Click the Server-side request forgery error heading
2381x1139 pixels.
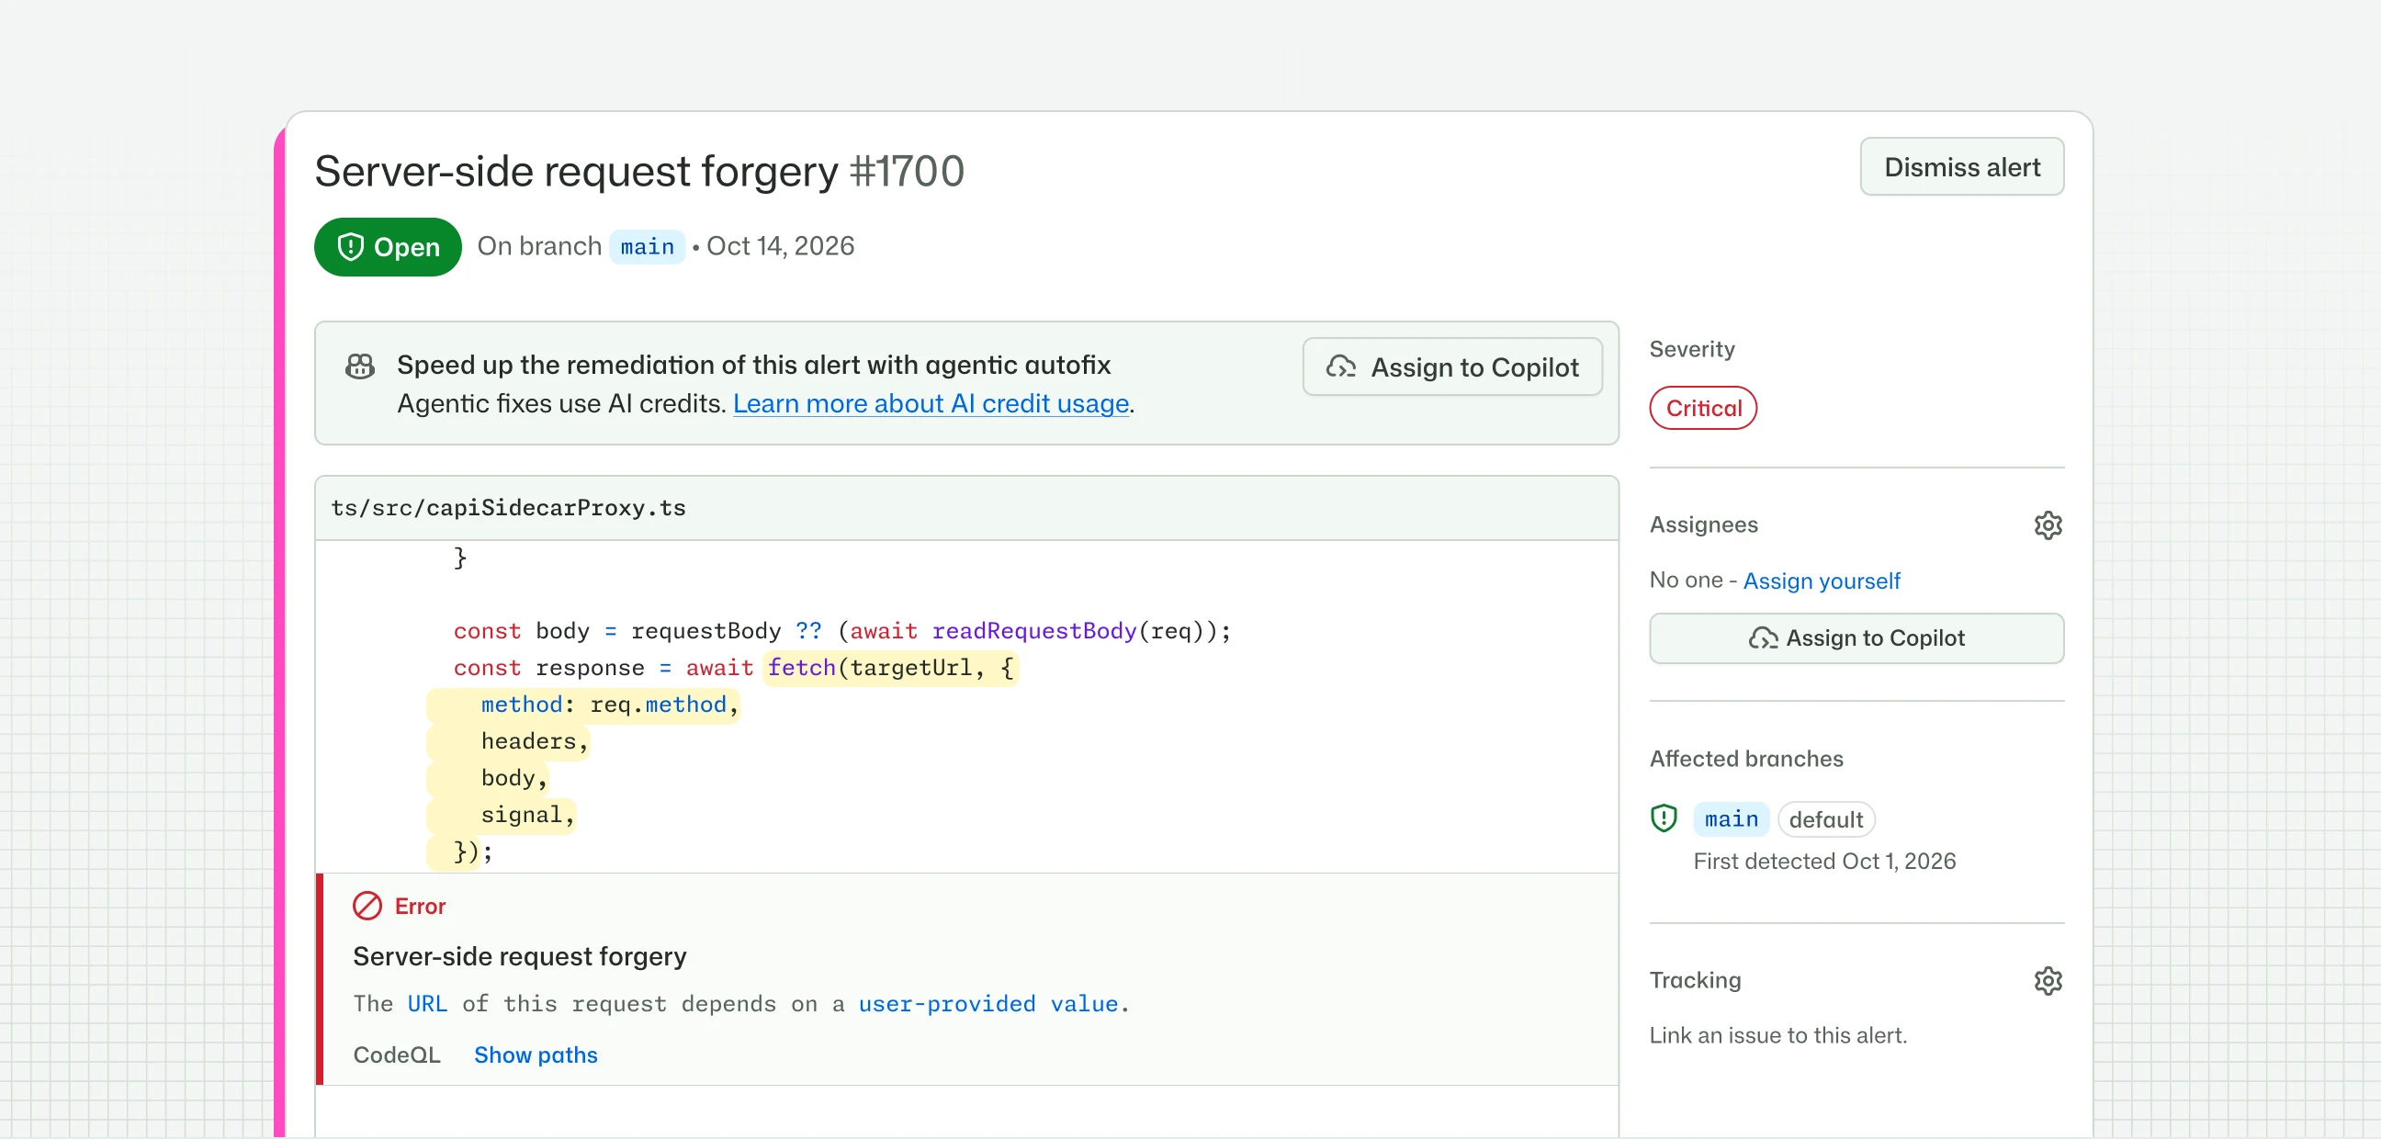[x=519, y=956]
